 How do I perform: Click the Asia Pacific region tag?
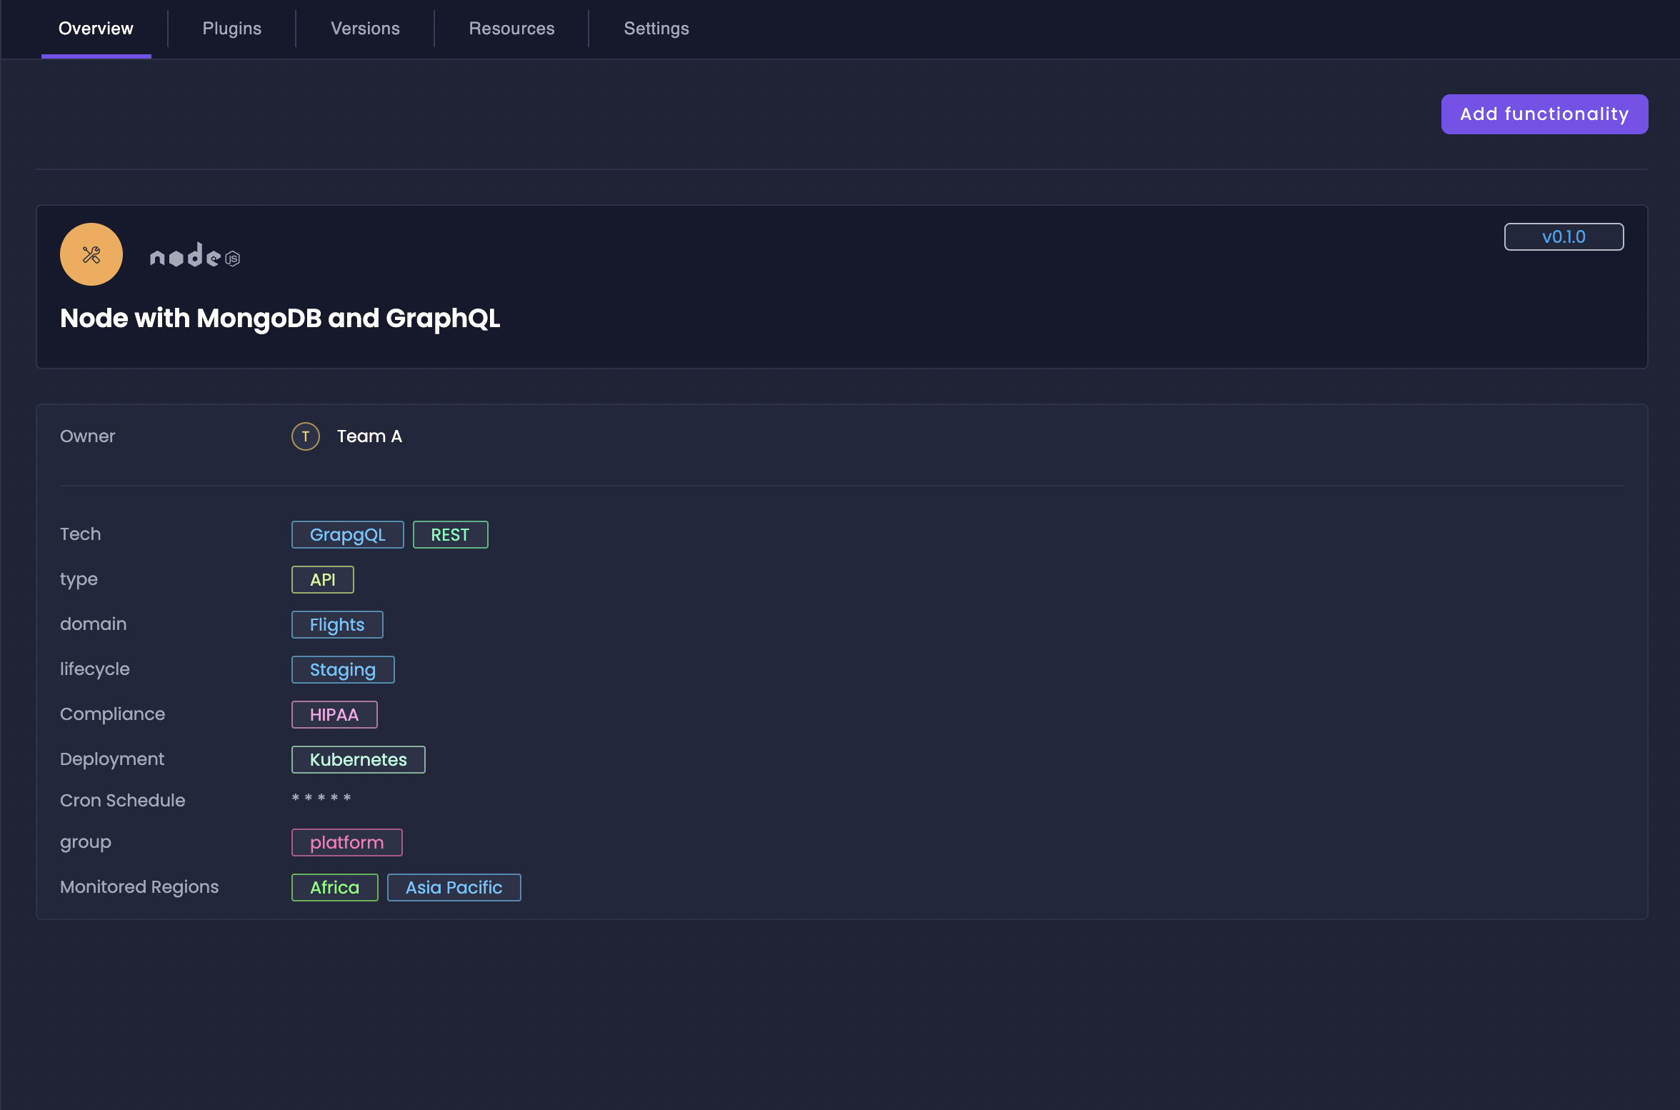[454, 888]
